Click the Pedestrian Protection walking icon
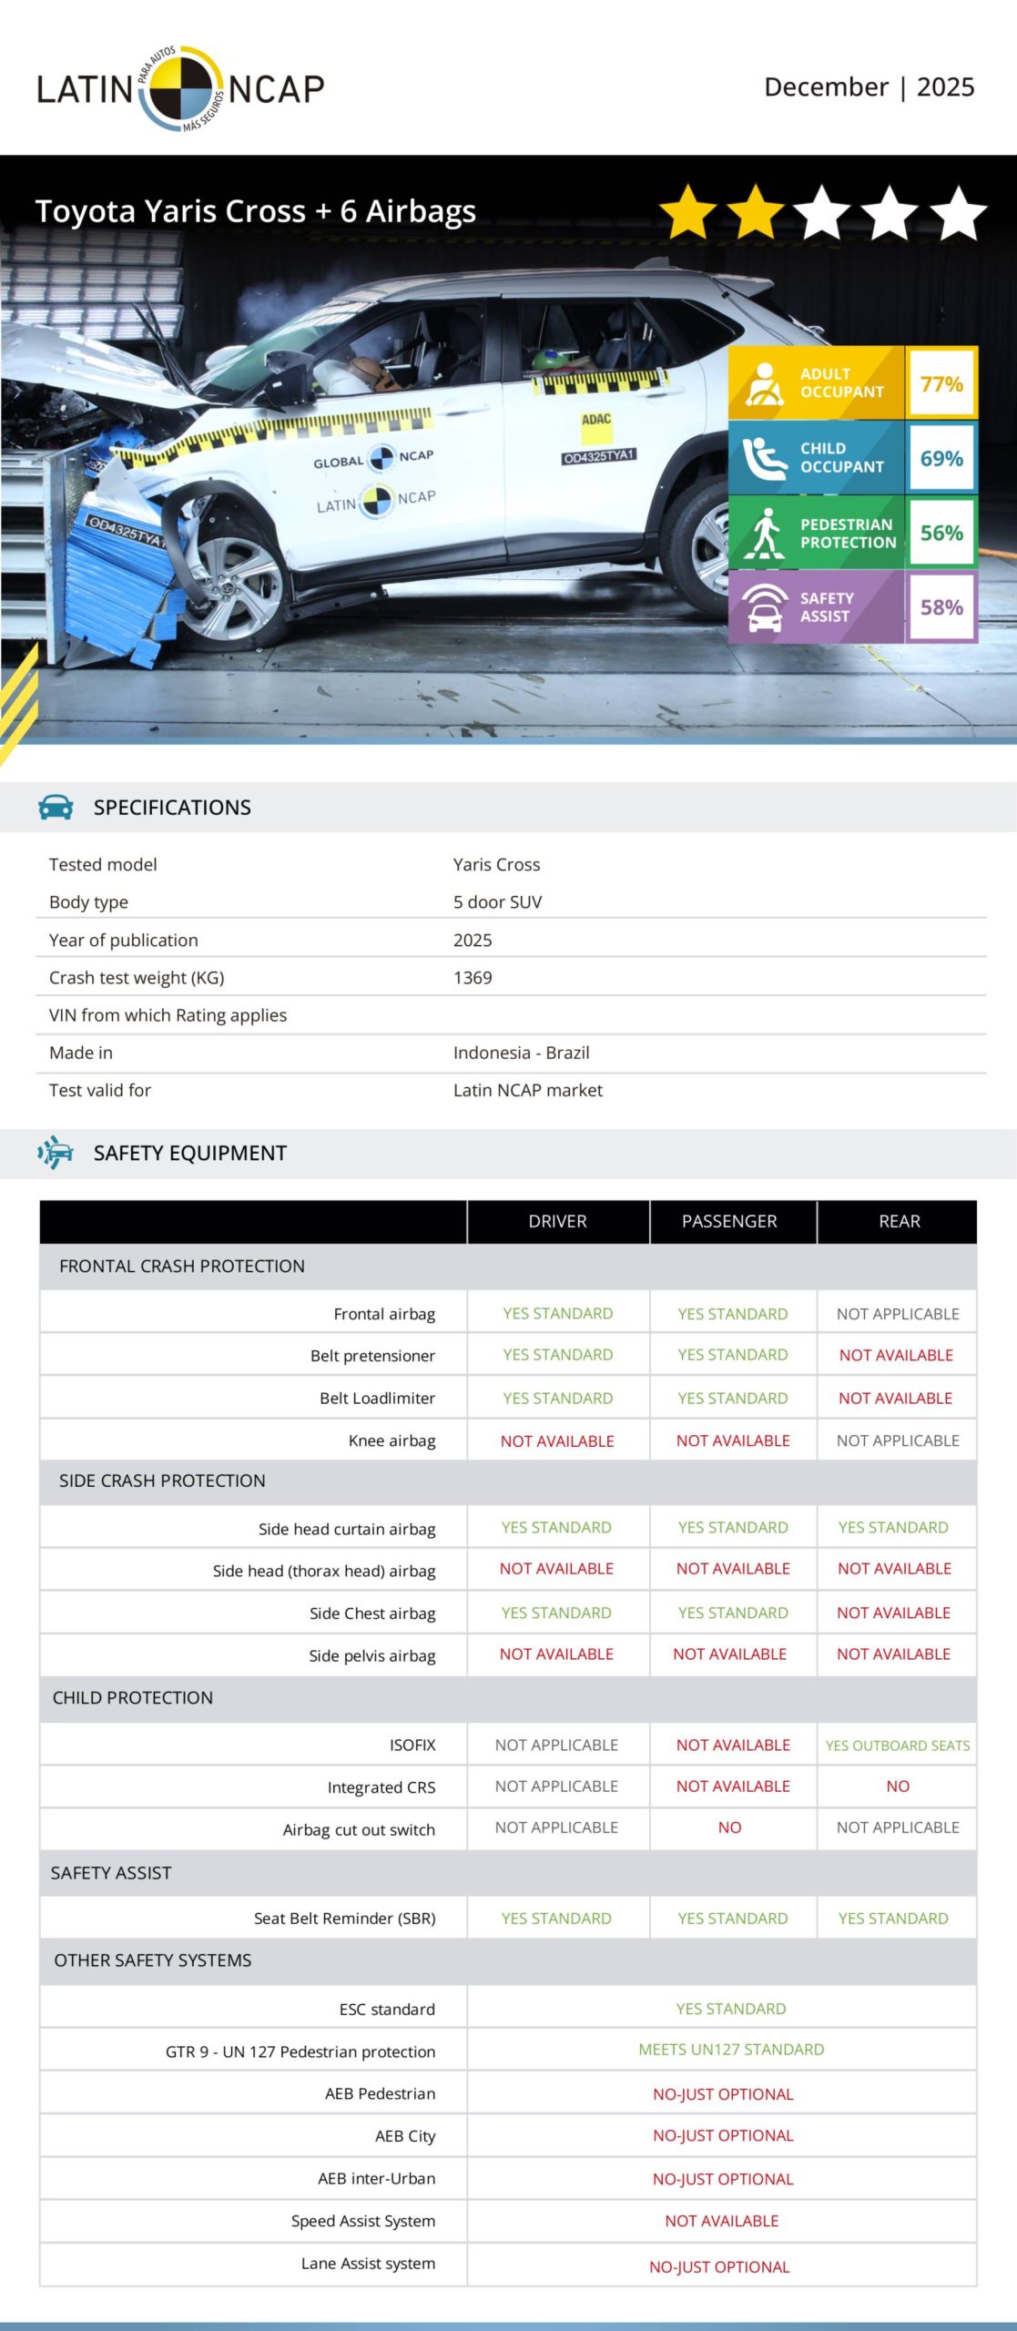The height and width of the screenshot is (2331, 1017). coord(766,533)
